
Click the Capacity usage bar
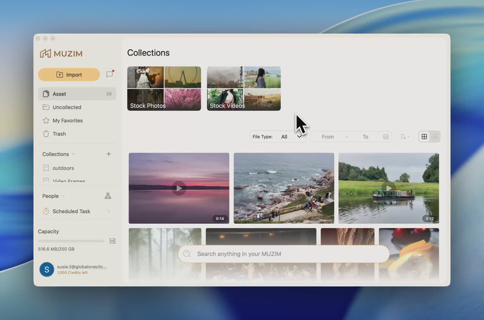71,241
